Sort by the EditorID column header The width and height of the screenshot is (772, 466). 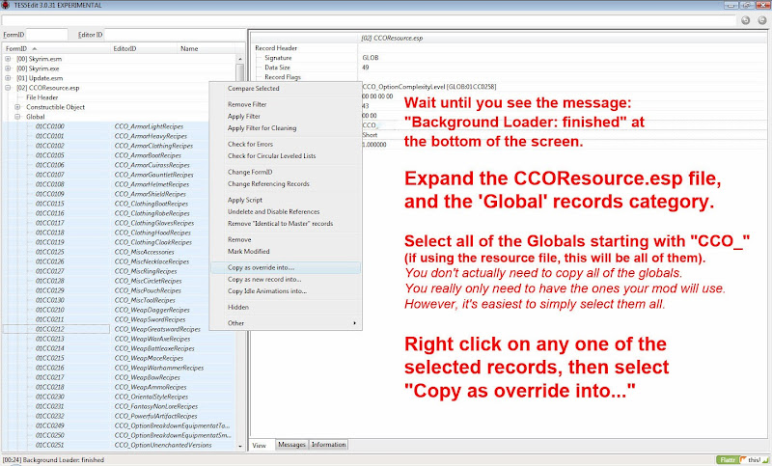[144, 48]
